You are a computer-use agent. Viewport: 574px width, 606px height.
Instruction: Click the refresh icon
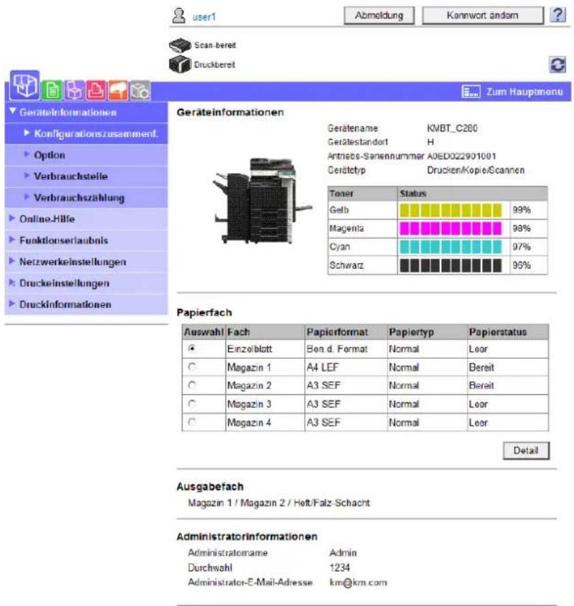(x=557, y=65)
